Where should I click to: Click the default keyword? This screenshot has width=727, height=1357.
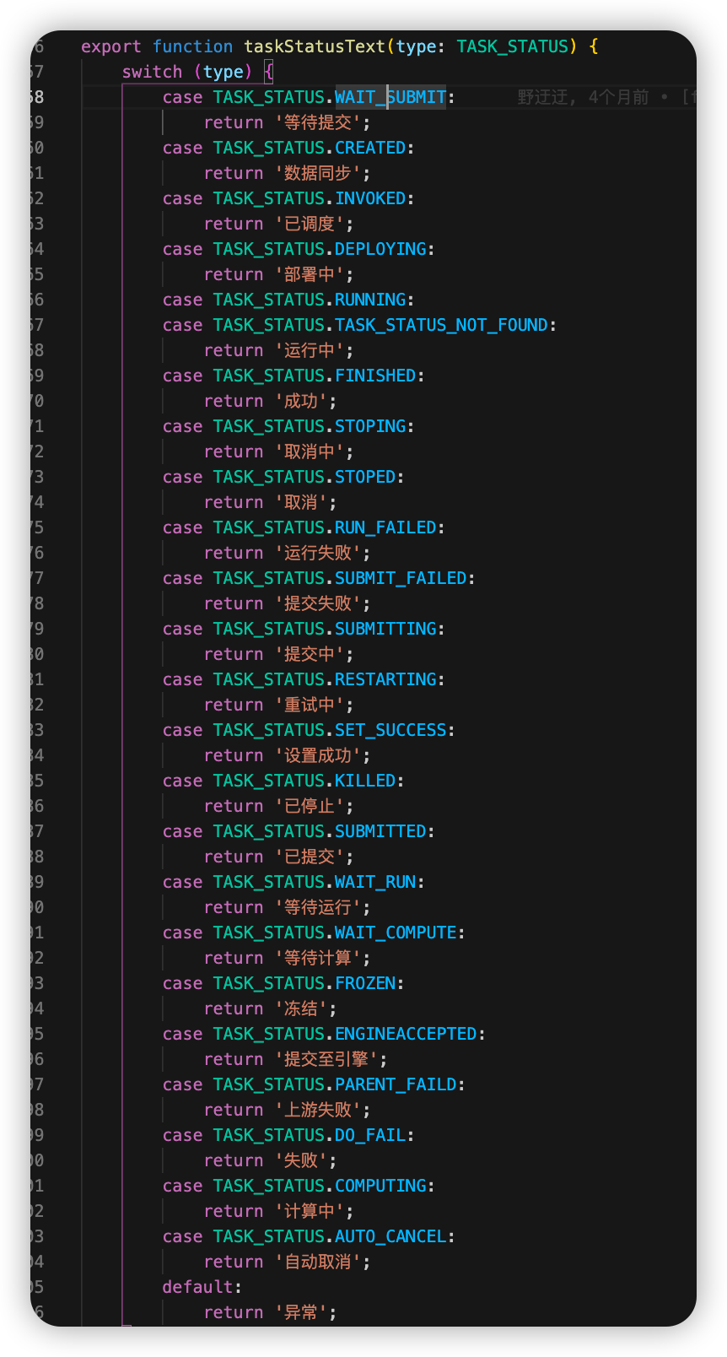(198, 1287)
